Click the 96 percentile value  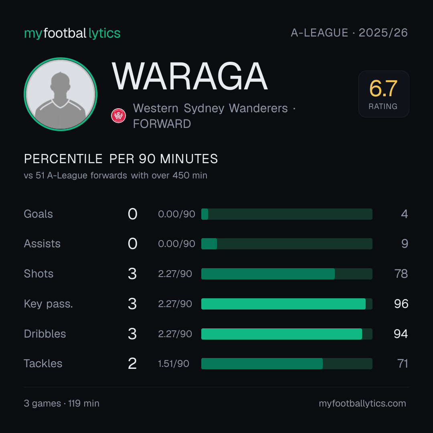pos(401,304)
